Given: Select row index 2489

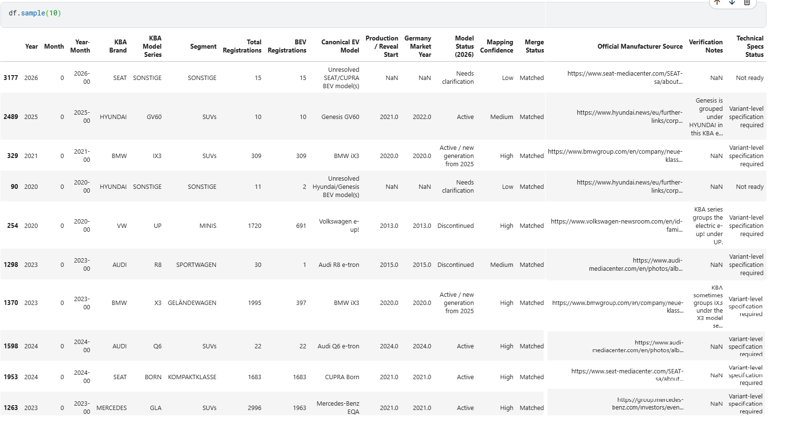Looking at the screenshot, I should 11,117.
